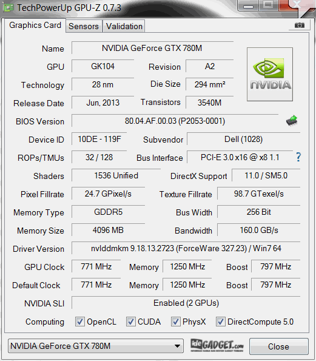Toggle the CUDA checkbox
The image size is (316, 361).
tap(130, 322)
